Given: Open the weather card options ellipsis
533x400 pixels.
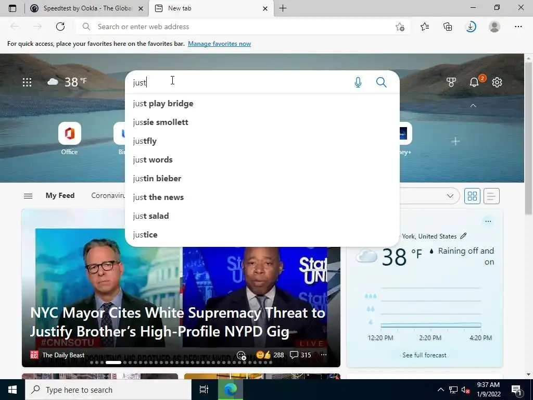Looking at the screenshot, I should (x=488, y=221).
